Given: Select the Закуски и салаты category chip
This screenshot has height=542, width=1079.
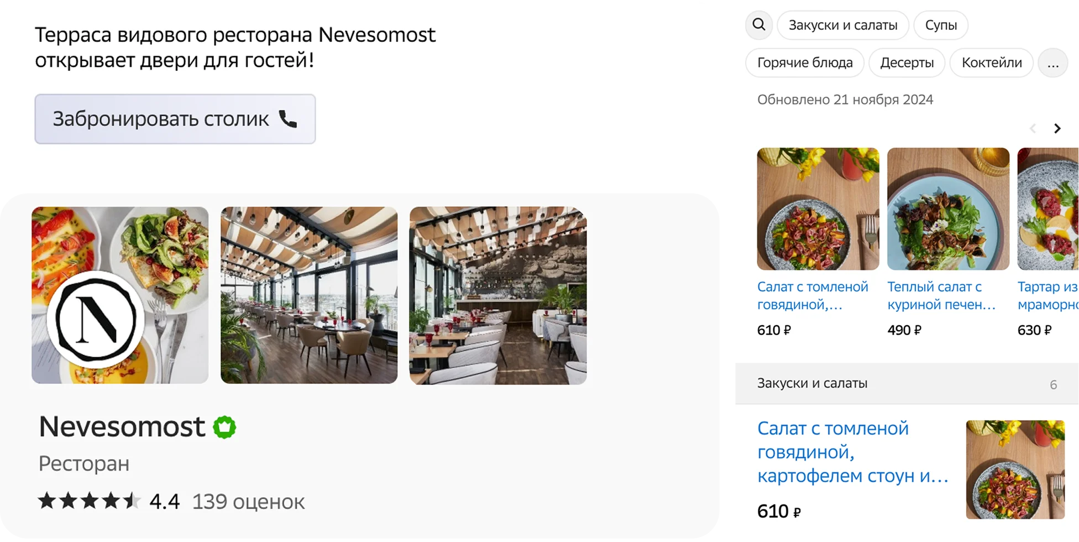Looking at the screenshot, I should tap(843, 25).
